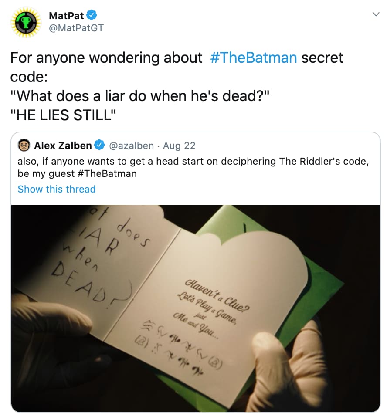This screenshot has height=413, width=387.
Task: Click MatPat's blue verified badge
Action: coord(92,15)
